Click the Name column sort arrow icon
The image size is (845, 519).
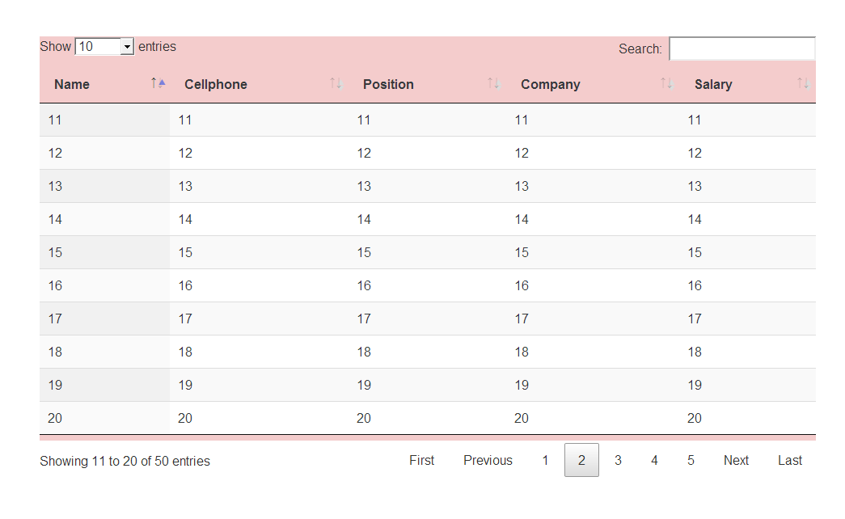pos(158,83)
